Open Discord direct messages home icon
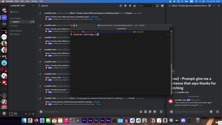This screenshot has height=125, width=222. point(4,10)
